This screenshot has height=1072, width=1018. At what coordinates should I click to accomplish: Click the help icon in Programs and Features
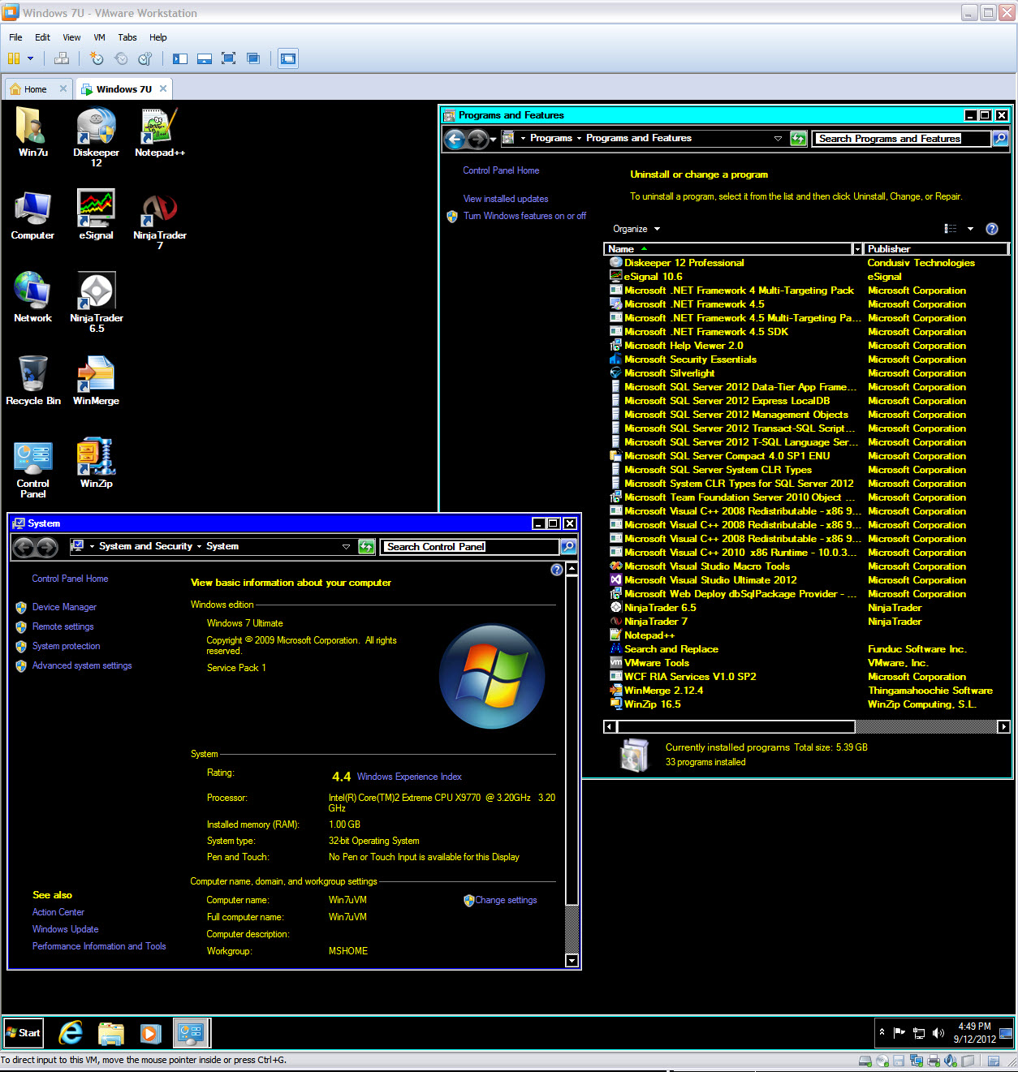991,229
